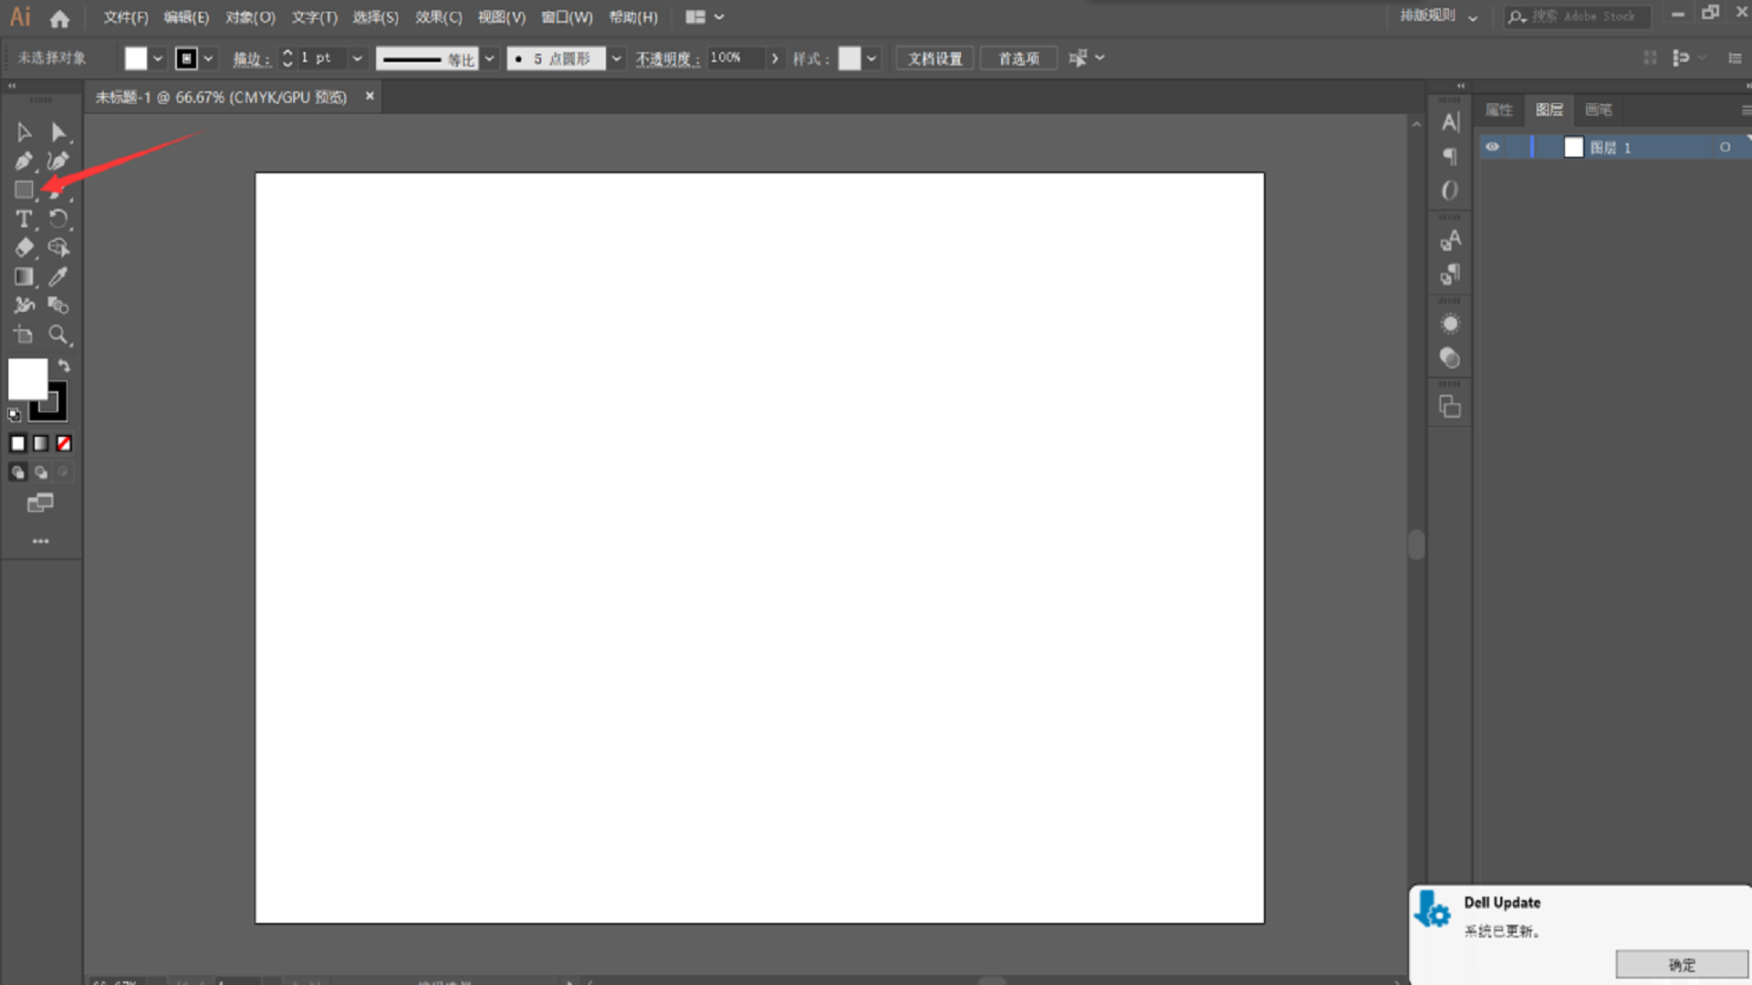Click the 文档设置 button
Image resolution: width=1752 pixels, height=985 pixels.
(933, 57)
